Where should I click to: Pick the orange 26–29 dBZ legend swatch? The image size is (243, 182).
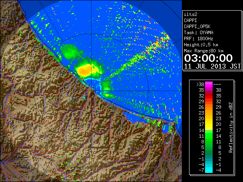[x=209, y=107]
